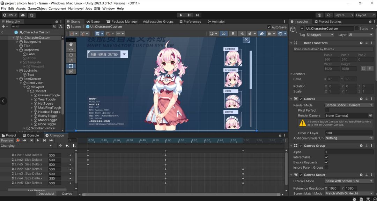Select the Transform tool in Scene view
Viewport: 377px width, 201px height.
coord(71,72)
